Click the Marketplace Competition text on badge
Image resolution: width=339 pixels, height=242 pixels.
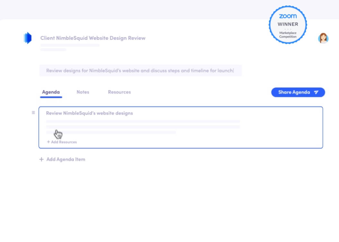[x=288, y=35]
